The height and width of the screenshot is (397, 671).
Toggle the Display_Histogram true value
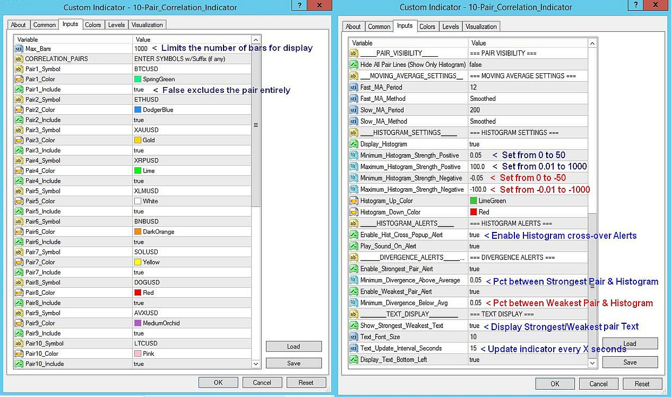[475, 144]
